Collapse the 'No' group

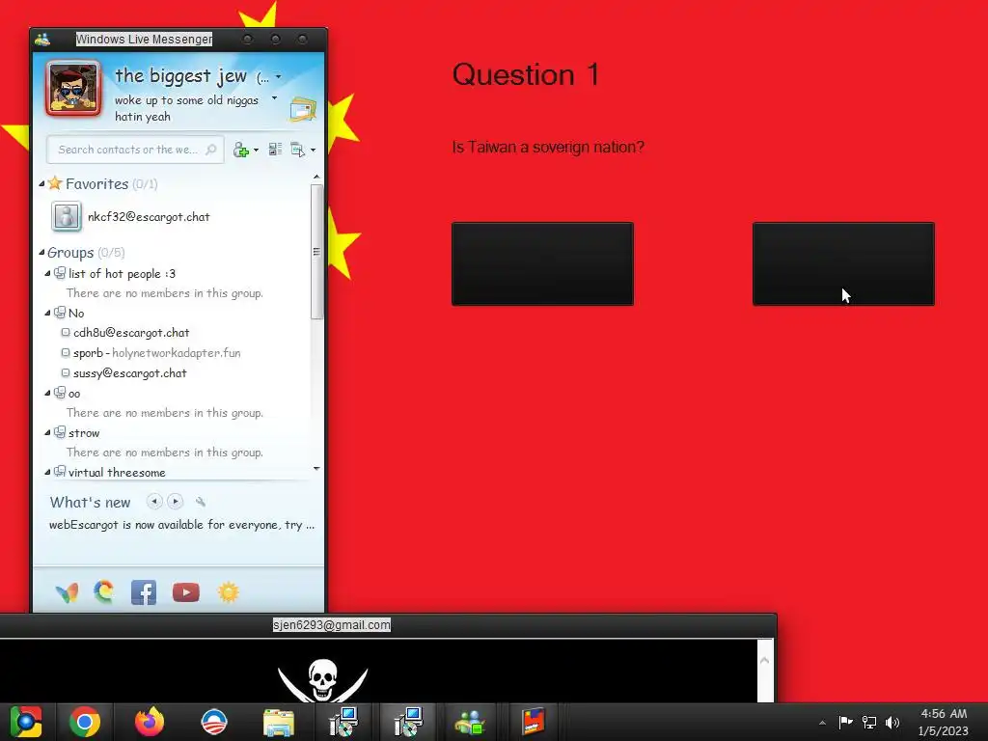coord(48,314)
